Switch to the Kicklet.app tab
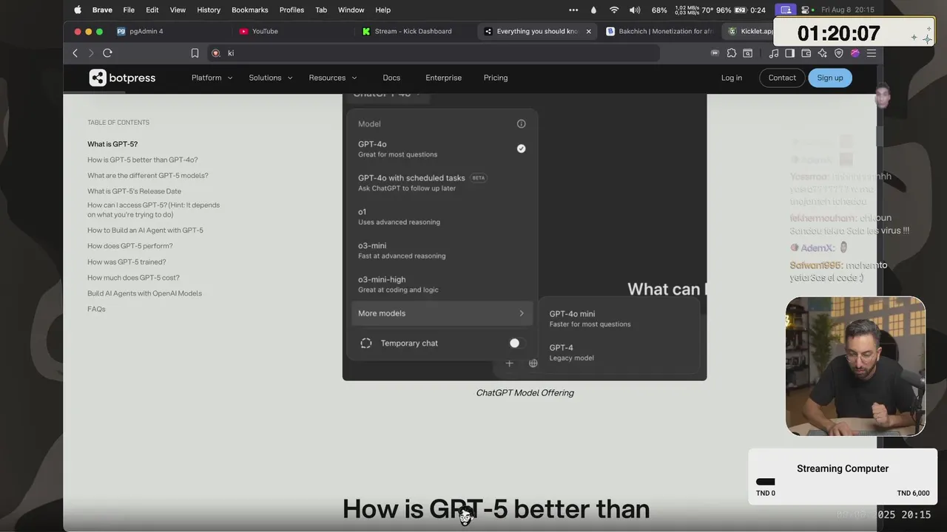947x532 pixels. (x=749, y=31)
